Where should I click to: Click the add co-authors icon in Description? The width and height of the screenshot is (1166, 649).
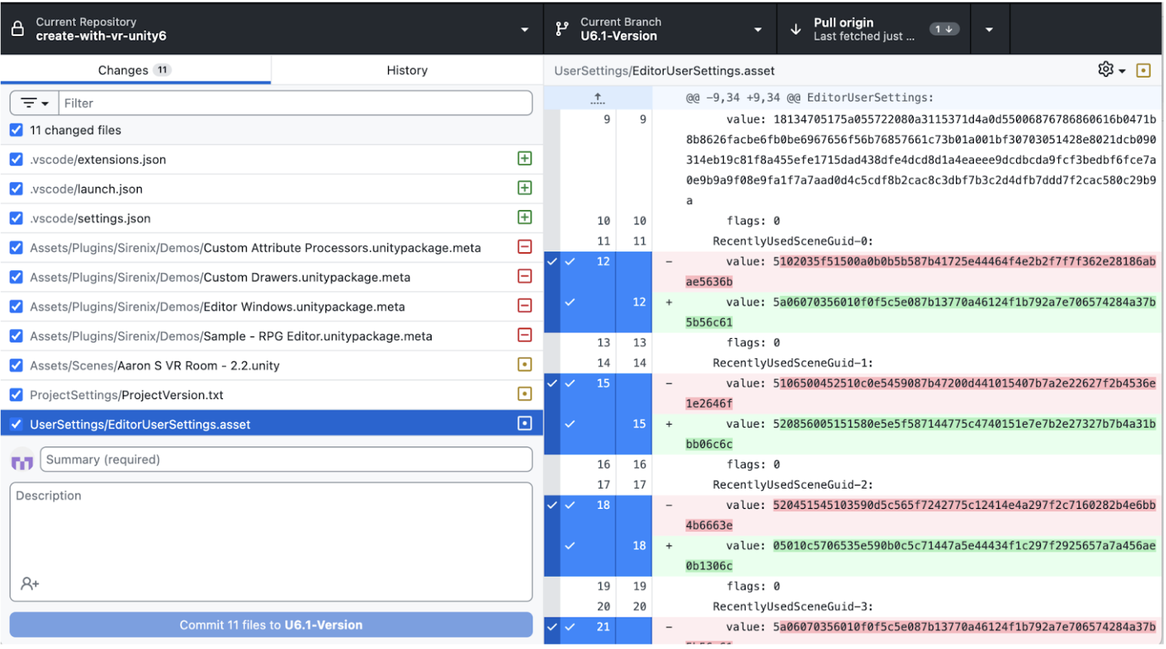(30, 584)
